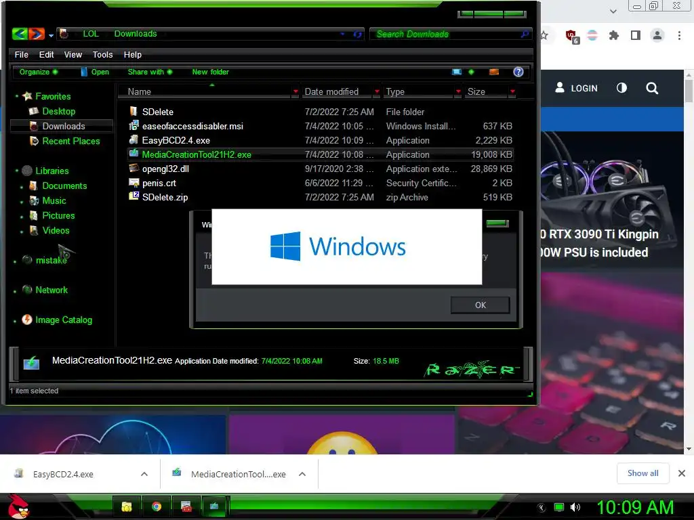This screenshot has width=694, height=520.
Task: Open the Pictures library
Action: pos(58,215)
